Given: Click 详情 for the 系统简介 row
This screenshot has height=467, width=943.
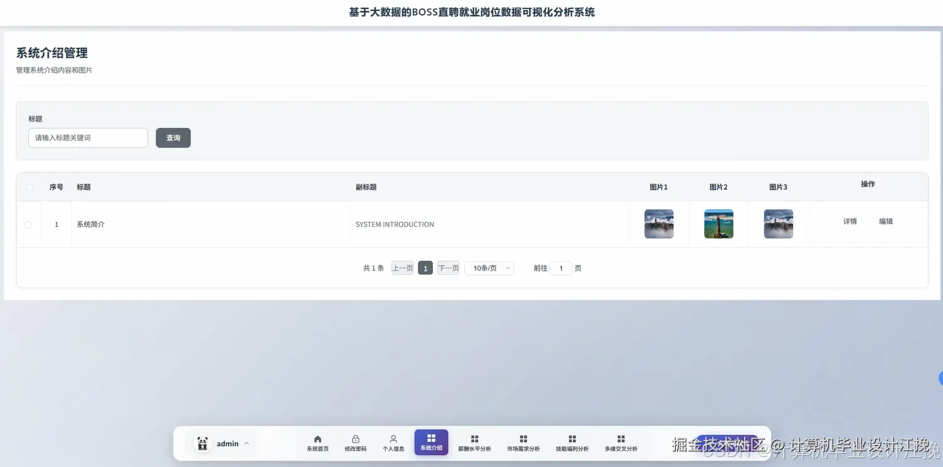Looking at the screenshot, I should [850, 221].
